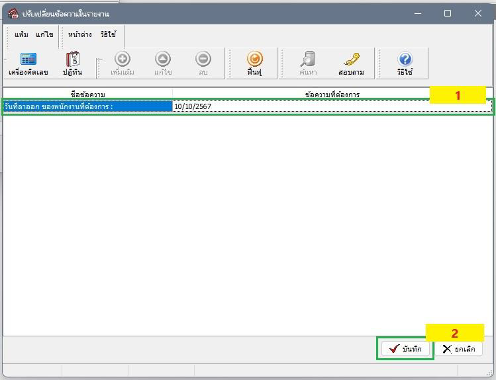Viewport: 496px width, 380px height.
Task: Select the row วันที่ลาออก ของพนักงานที่ต้องการ
Action: (87, 106)
